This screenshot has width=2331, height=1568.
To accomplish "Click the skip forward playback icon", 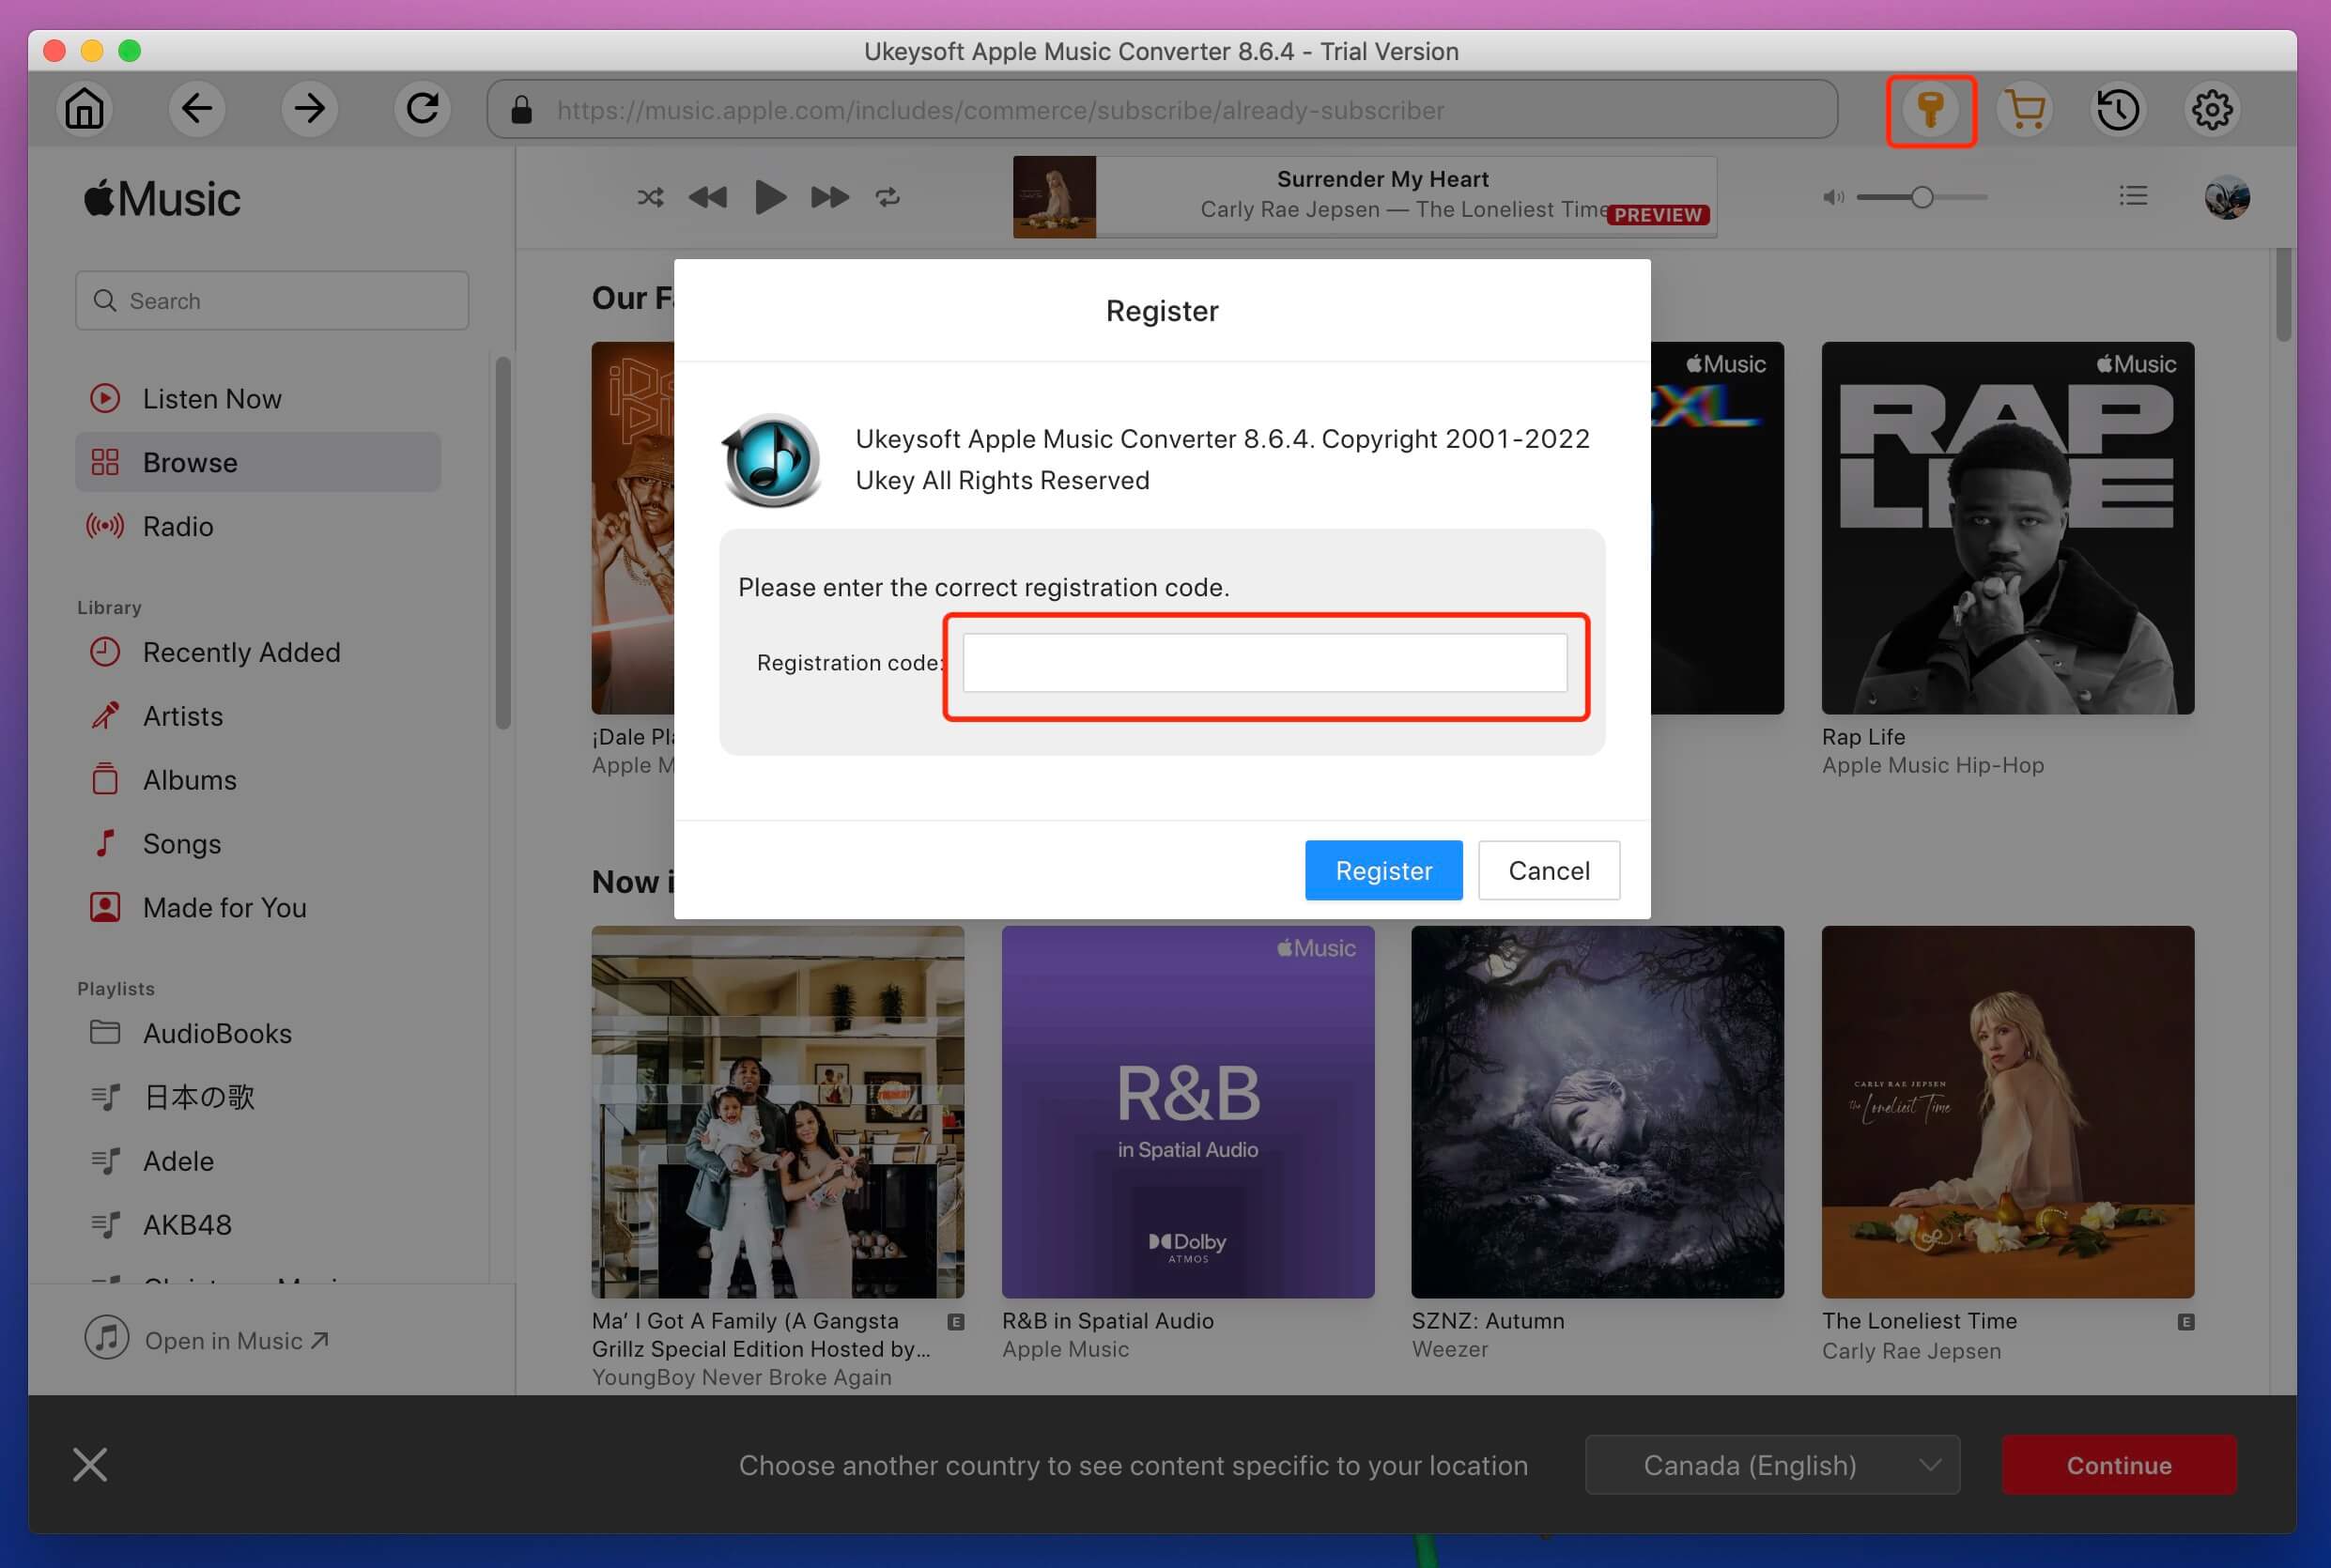I will point(829,198).
